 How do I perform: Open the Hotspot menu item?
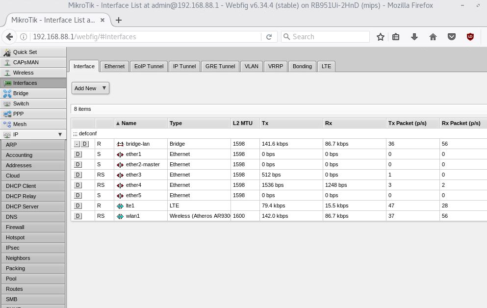[x=33, y=237]
